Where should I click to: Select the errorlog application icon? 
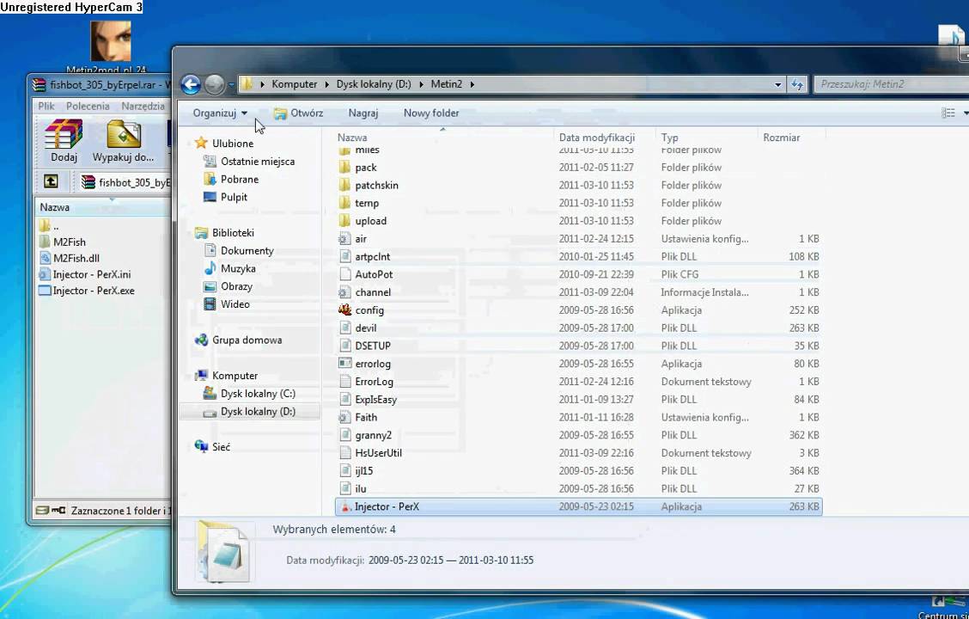344,364
